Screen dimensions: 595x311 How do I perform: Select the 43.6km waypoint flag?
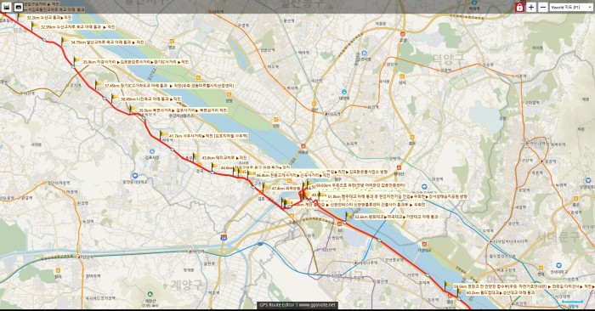[195, 156]
